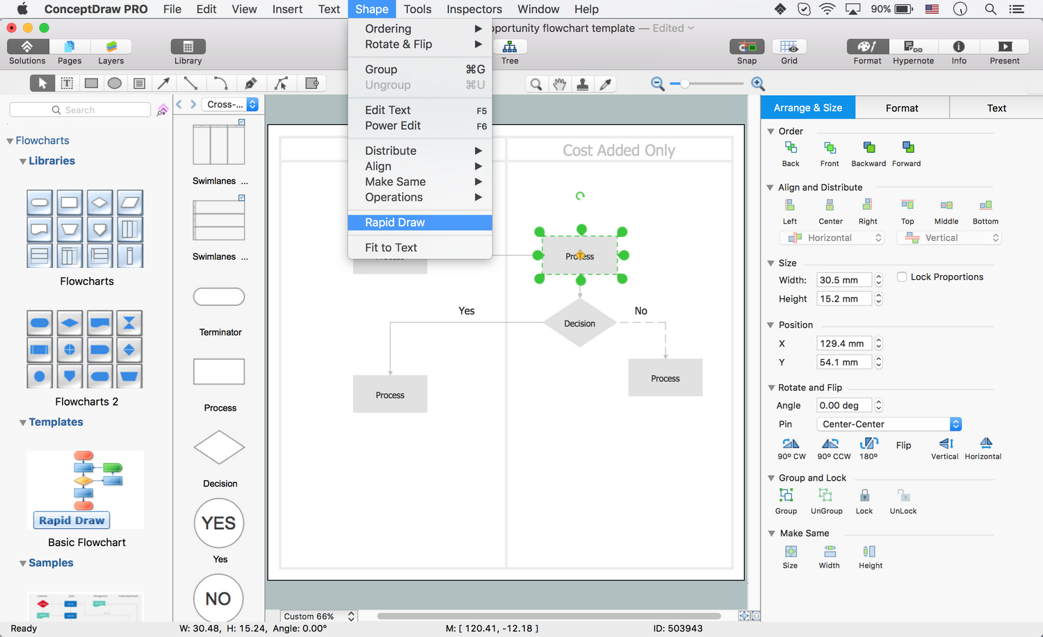Screen dimensions: 1043x637
Task: Adjust the zoom slider
Action: [684, 83]
